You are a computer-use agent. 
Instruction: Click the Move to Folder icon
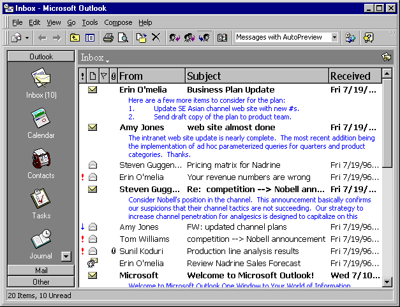141,38
